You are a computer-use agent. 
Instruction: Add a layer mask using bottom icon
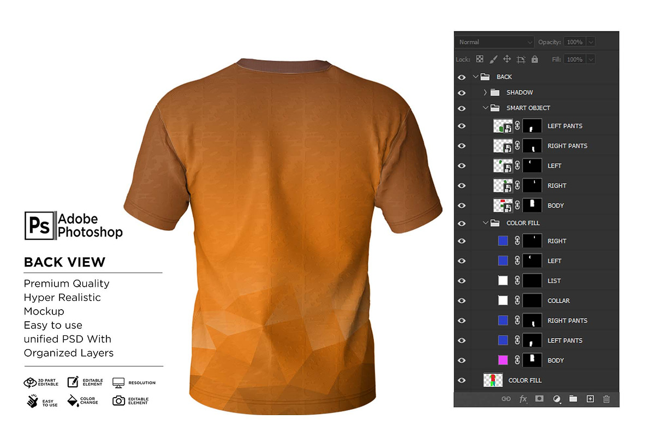[539, 399]
